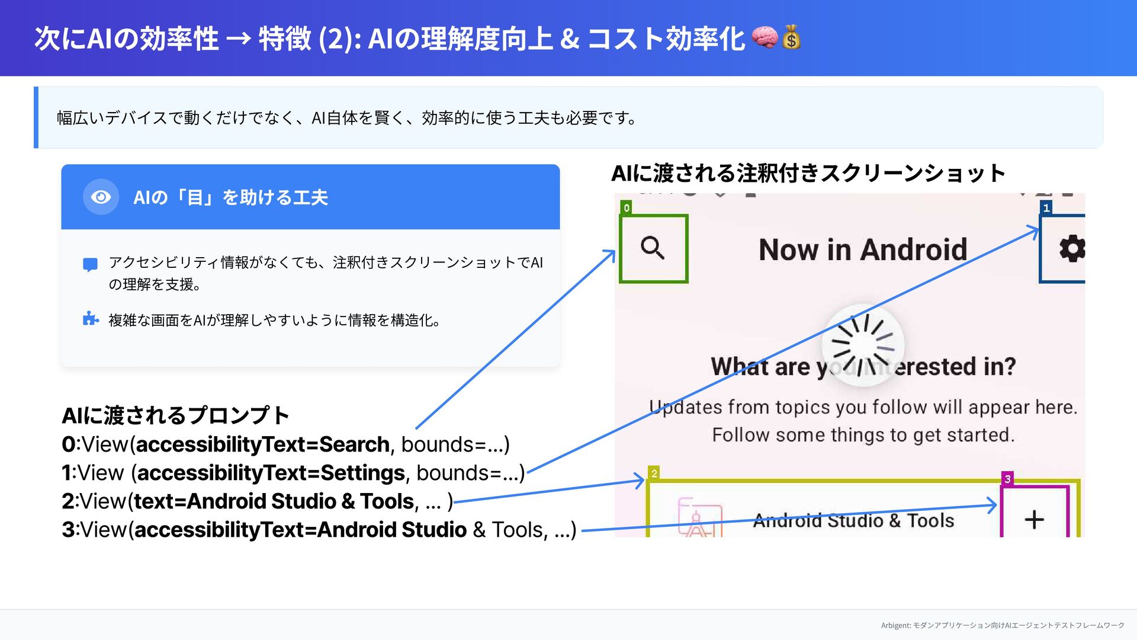Click green annotation label 0
Image resolution: width=1137 pixels, height=640 pixels.
pos(627,207)
